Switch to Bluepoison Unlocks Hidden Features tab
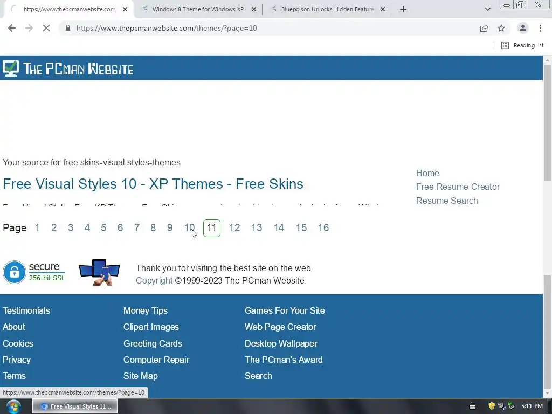The width and height of the screenshot is (552, 414). 327,9
